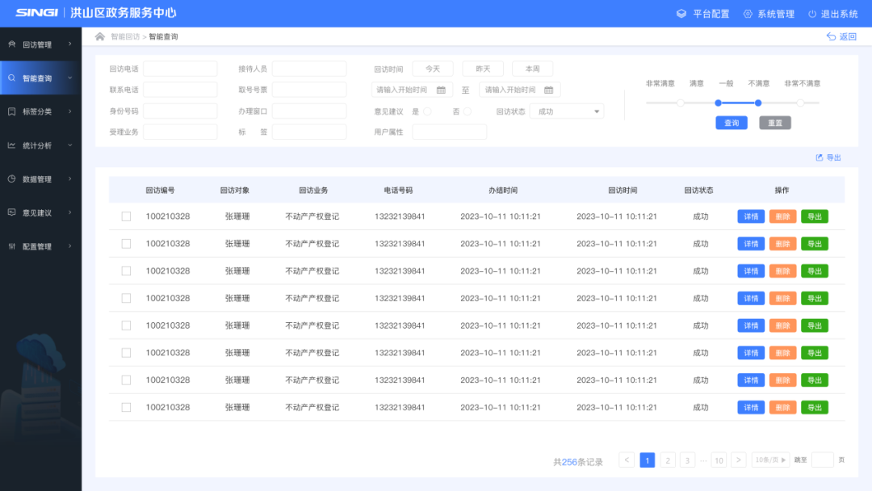Click the 平台配置 layers icon

click(681, 14)
